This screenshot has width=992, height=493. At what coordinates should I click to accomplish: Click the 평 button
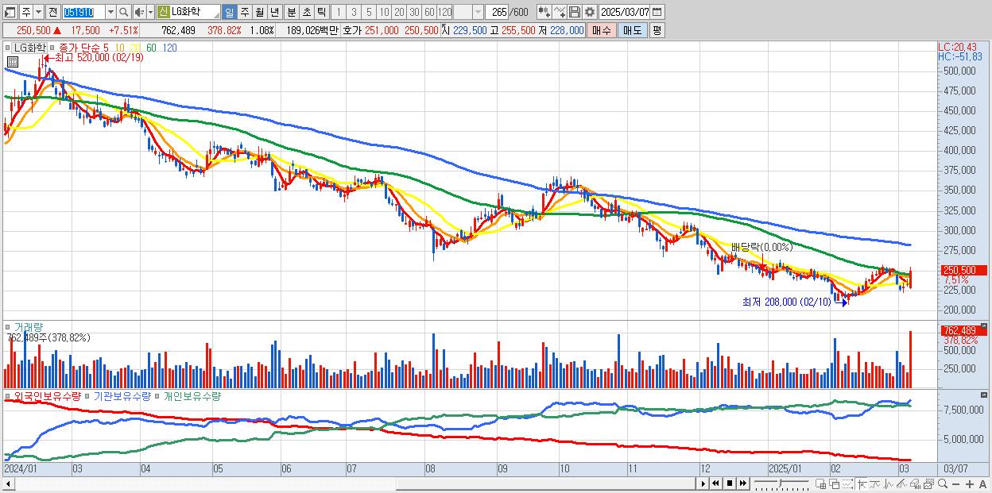click(x=657, y=30)
